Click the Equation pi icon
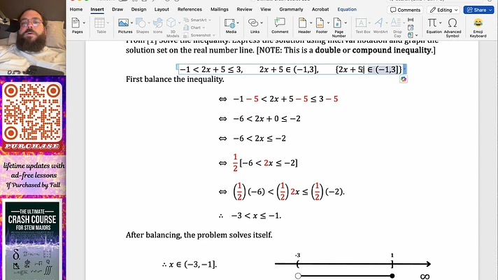The height and width of the screenshot is (280, 498). pyautogui.click(x=432, y=23)
